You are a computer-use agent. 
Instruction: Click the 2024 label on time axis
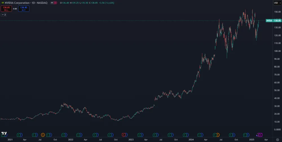point(191,139)
